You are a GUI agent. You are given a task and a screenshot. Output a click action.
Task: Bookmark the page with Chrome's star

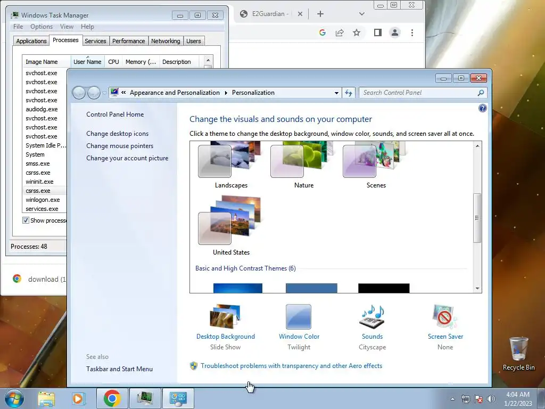[x=357, y=32]
